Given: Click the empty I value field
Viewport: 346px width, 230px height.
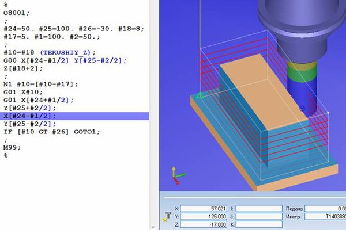Looking at the screenshot, I should coord(258,208).
